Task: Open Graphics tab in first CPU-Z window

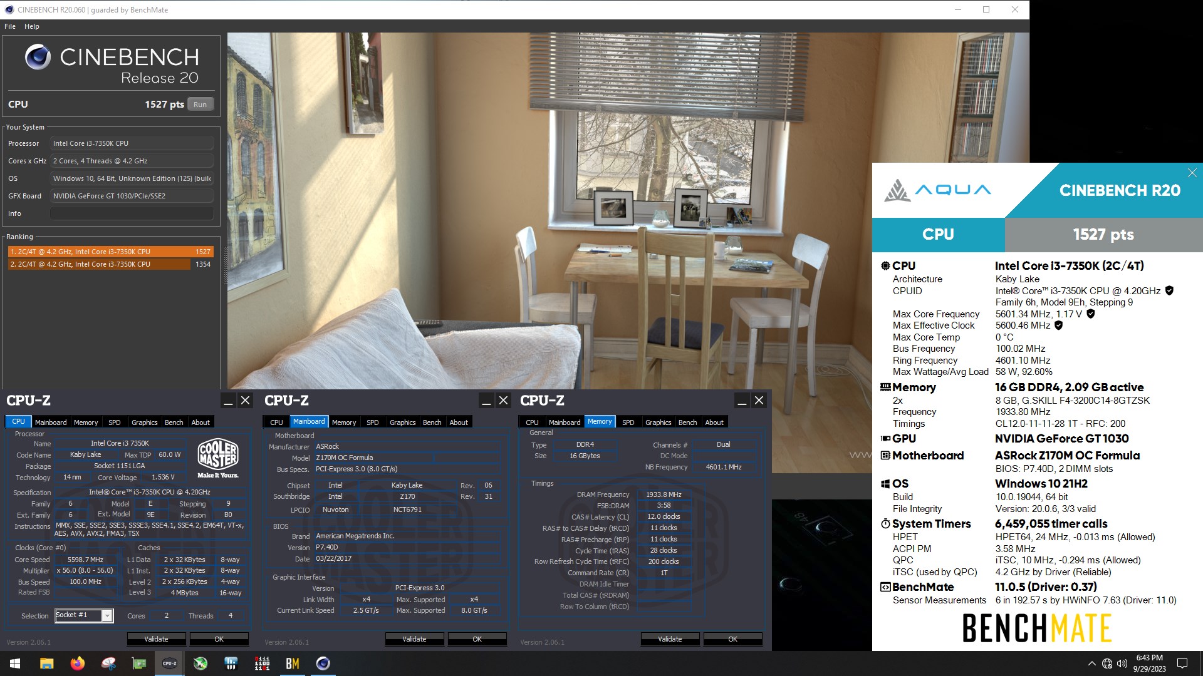Action: click(145, 422)
